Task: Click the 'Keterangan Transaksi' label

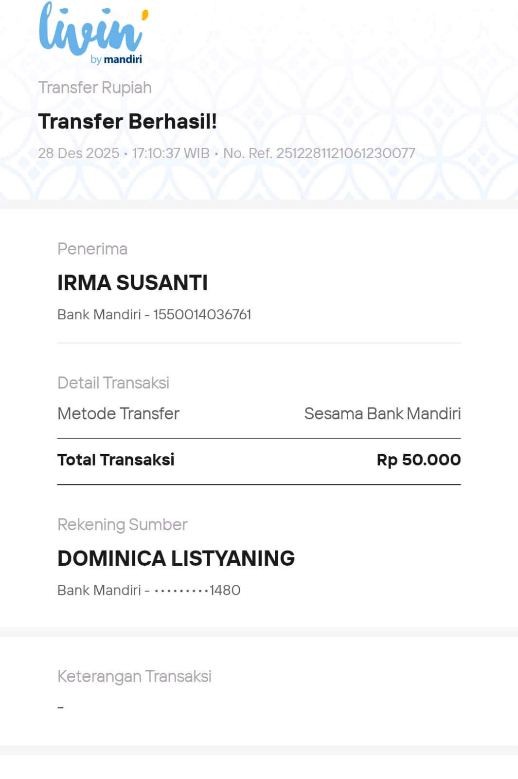Action: tap(134, 676)
